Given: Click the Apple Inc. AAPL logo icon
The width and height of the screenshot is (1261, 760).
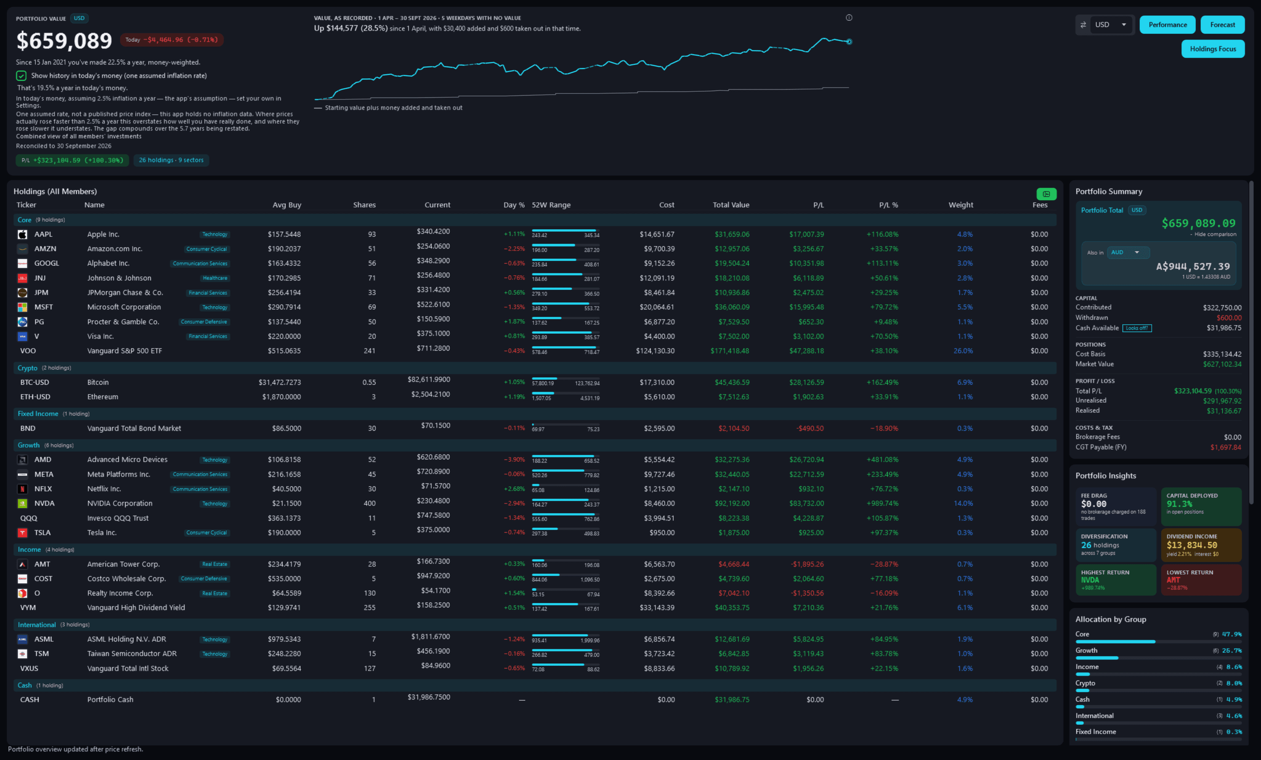Looking at the screenshot, I should (x=23, y=234).
